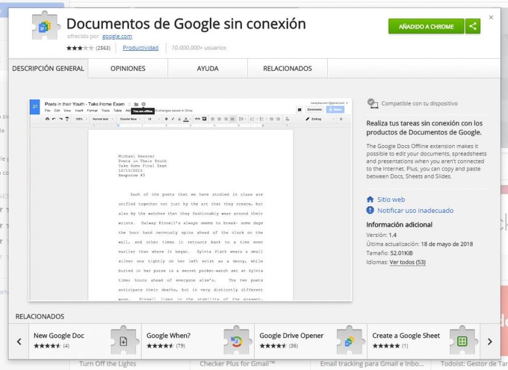
Task: Switch to the OPINIONES tab
Action: (127, 68)
